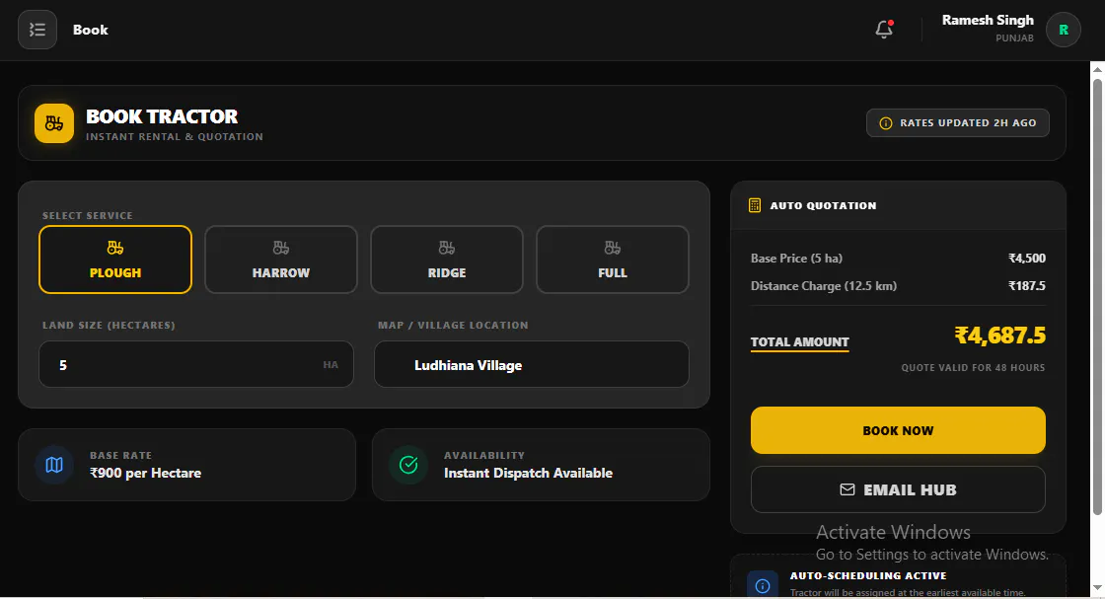Image resolution: width=1105 pixels, height=599 pixels.
Task: Select the Harrow service option
Action: coord(281,260)
